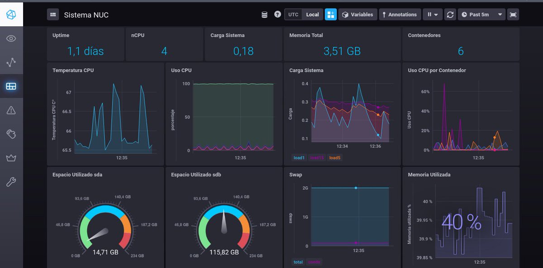The height and width of the screenshot is (268, 543).
Task: Click the Uptime cell title
Action: click(61, 35)
